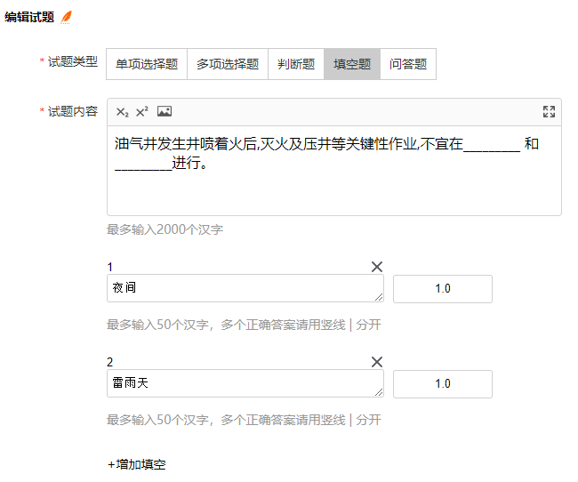
Task: Insert an image using the picture icon
Action: [165, 111]
